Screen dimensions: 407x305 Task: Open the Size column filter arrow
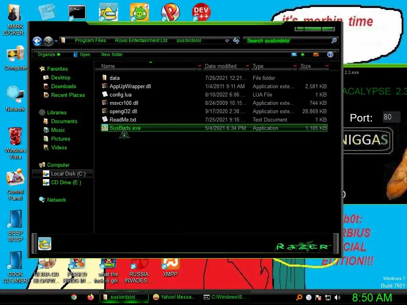click(327, 66)
